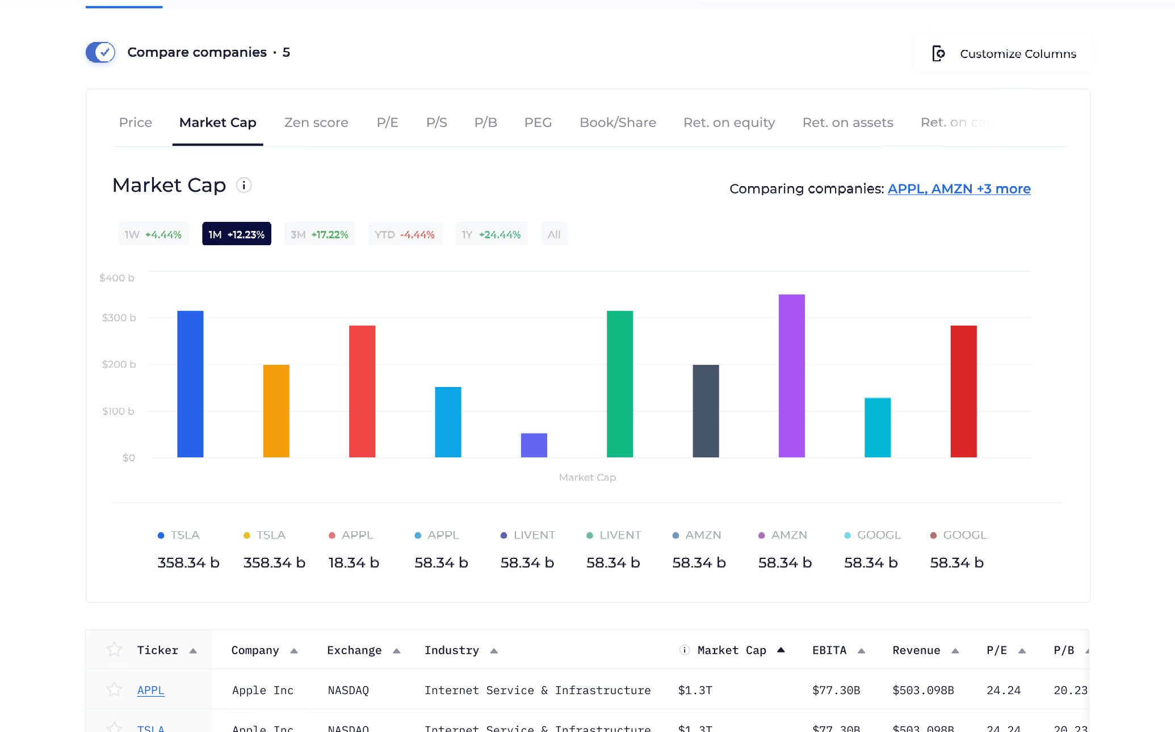Image resolution: width=1175 pixels, height=732 pixels.
Task: Sort by Ticker column arrow
Action: point(193,651)
